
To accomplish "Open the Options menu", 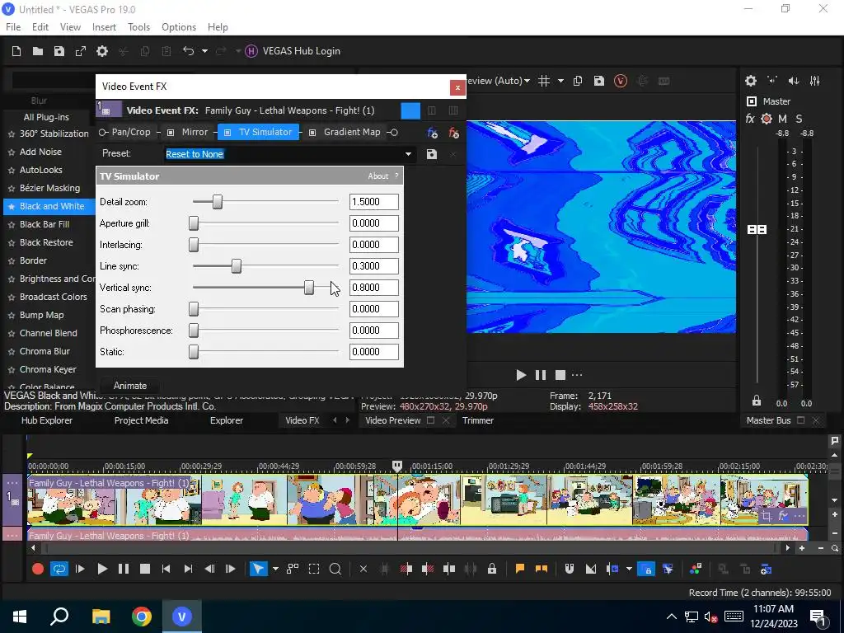I will (179, 27).
